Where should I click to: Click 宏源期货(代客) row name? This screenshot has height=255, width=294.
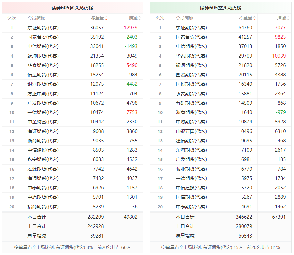point(43,169)
